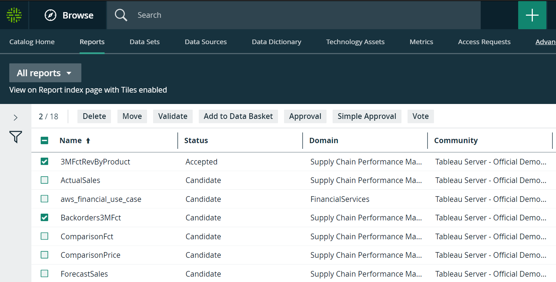
Task: Check the ActualSales row checkbox
Action: [44, 180]
